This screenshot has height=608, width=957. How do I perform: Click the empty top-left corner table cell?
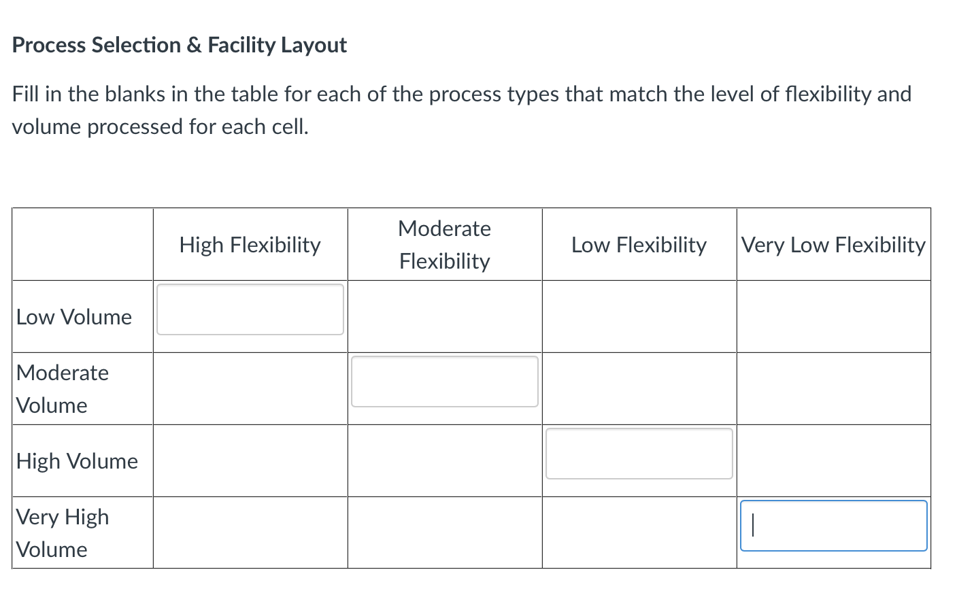(x=82, y=244)
